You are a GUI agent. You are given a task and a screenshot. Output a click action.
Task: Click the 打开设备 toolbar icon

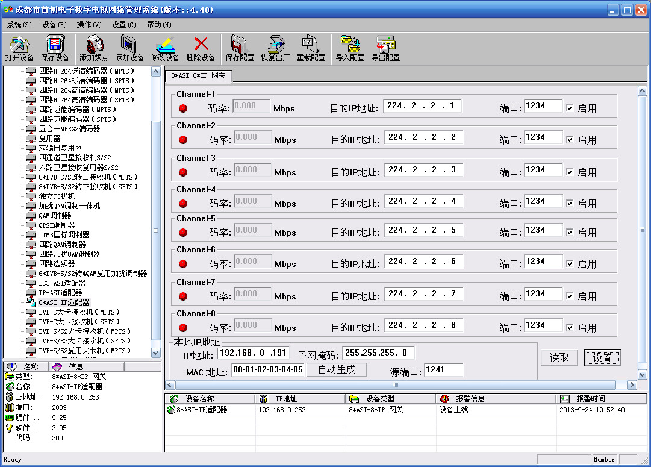tap(19, 45)
